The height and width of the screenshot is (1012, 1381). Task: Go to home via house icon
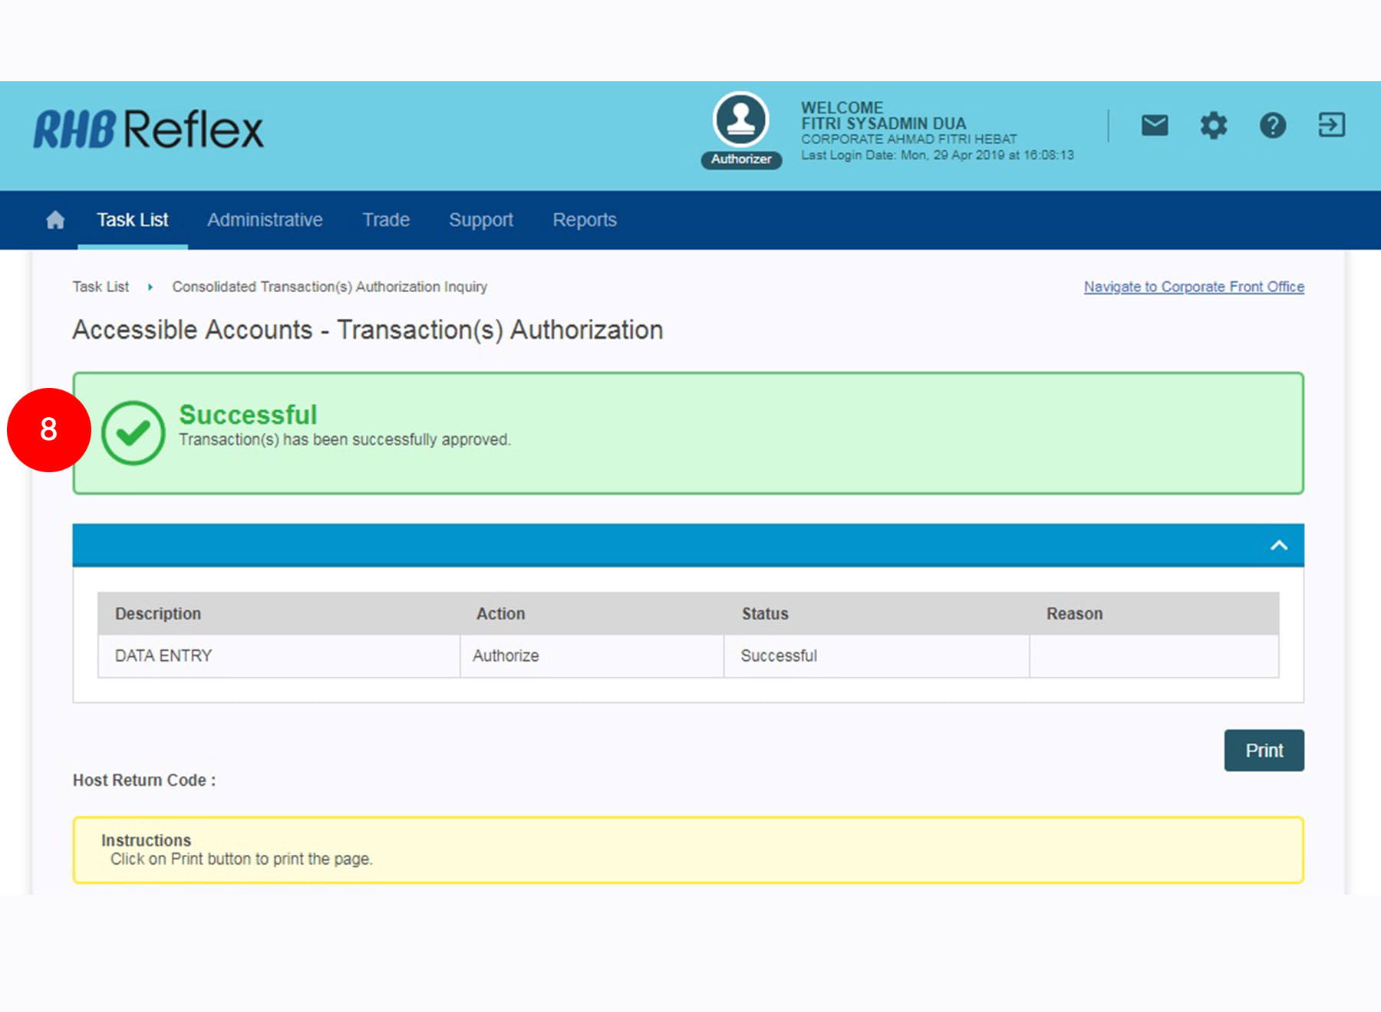pyautogui.click(x=55, y=220)
